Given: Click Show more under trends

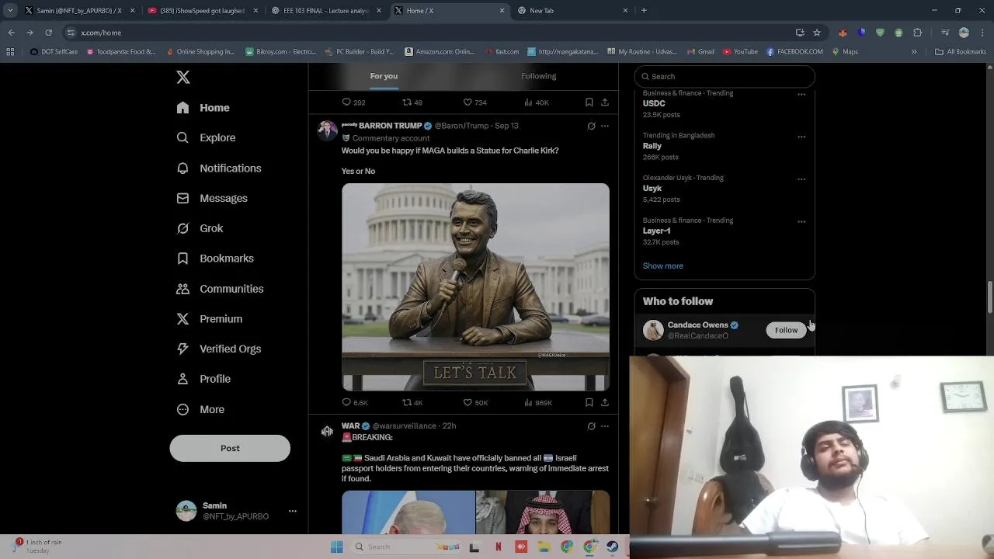Looking at the screenshot, I should 663,266.
